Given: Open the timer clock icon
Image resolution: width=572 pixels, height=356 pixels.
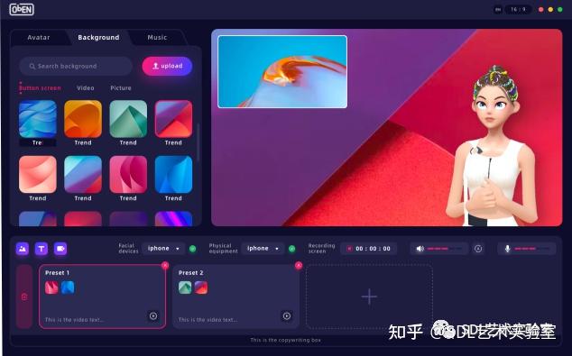Looking at the screenshot, I should [478, 249].
